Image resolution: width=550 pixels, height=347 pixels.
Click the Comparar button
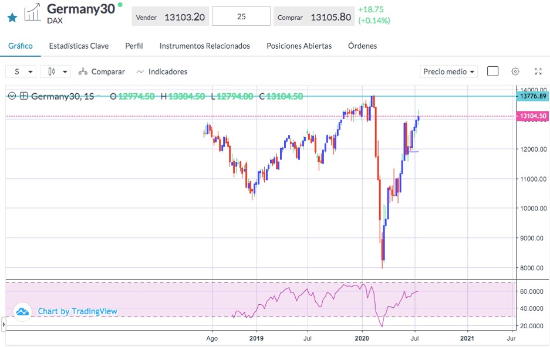point(102,72)
